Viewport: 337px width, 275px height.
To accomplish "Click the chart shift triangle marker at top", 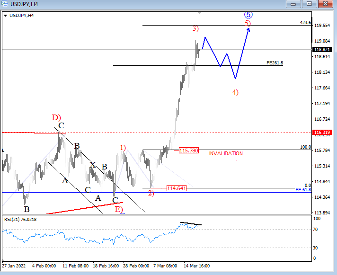I will [x=200, y=13].
